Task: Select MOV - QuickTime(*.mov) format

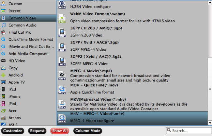Action: [x=132, y=90]
